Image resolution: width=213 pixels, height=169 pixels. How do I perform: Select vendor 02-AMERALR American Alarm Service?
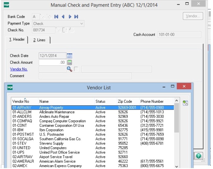pos(93,161)
